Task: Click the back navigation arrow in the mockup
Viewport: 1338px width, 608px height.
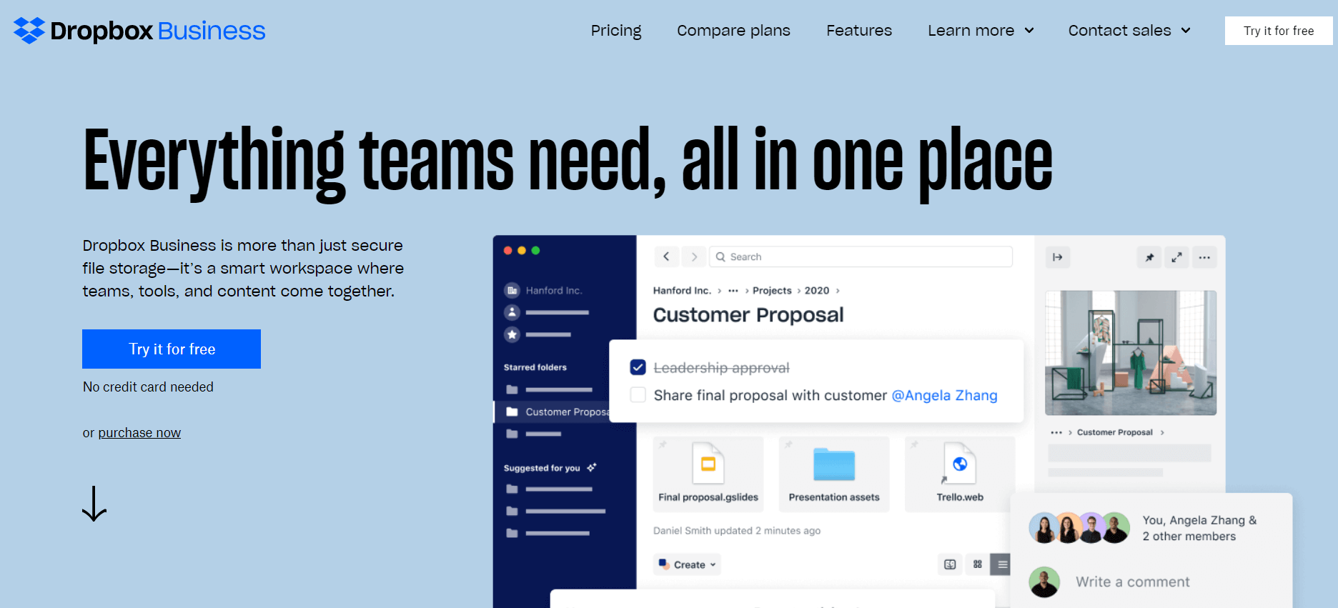Action: pyautogui.click(x=666, y=256)
